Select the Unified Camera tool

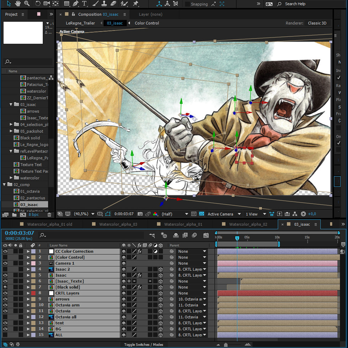[47, 4]
